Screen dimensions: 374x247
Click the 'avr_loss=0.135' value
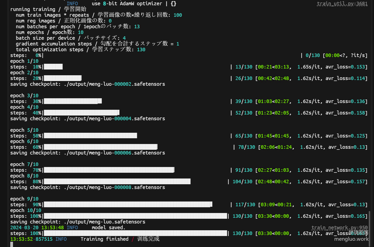345,170
